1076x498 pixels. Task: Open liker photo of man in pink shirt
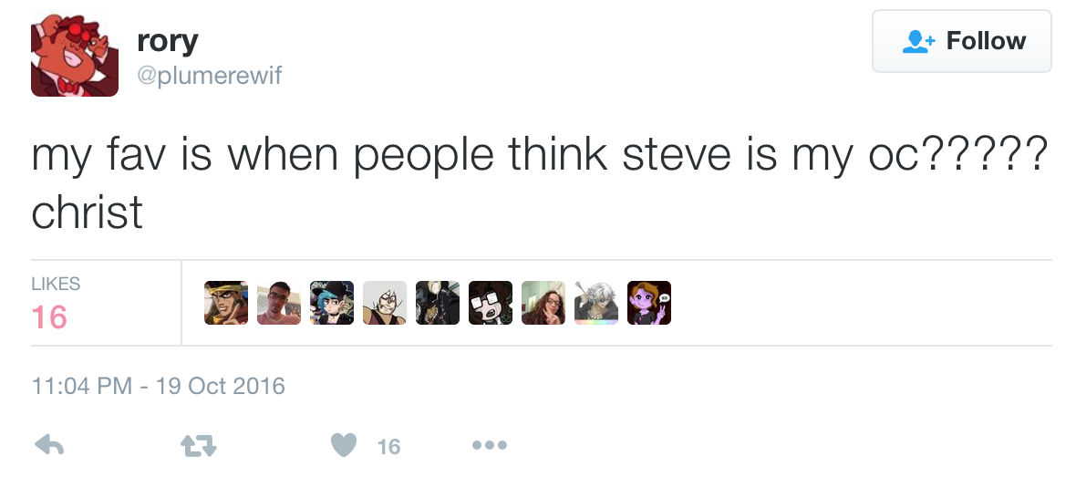click(279, 303)
